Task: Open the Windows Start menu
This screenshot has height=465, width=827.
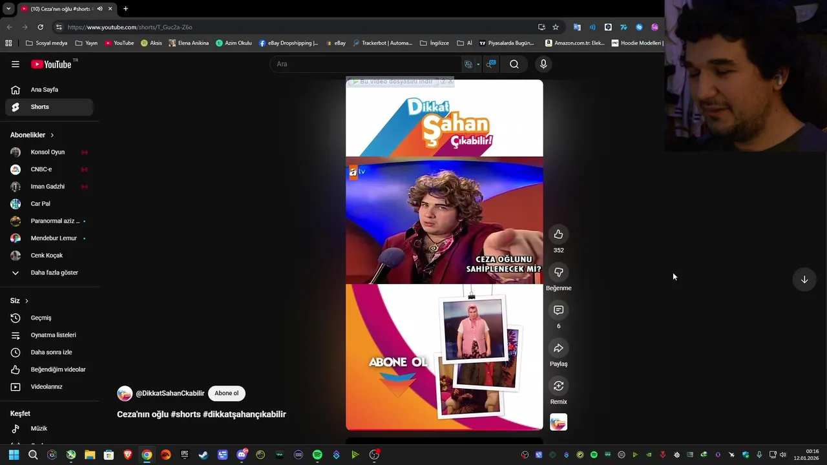Action: (x=14, y=455)
